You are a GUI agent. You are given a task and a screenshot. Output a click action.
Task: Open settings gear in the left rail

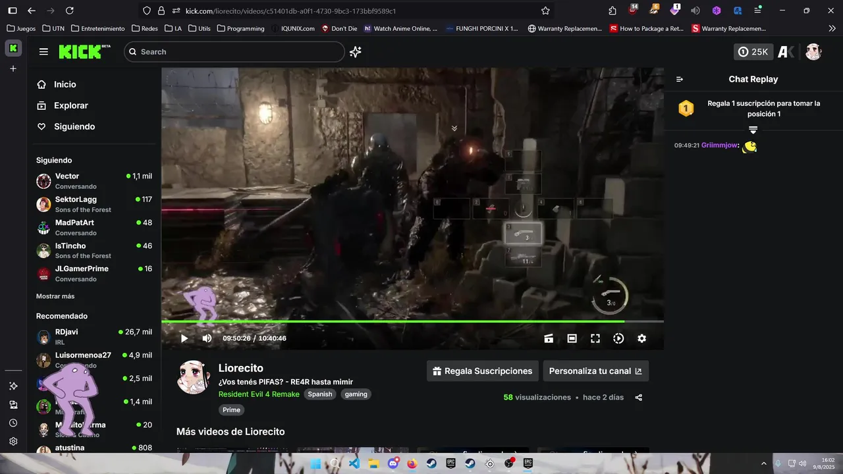click(13, 442)
